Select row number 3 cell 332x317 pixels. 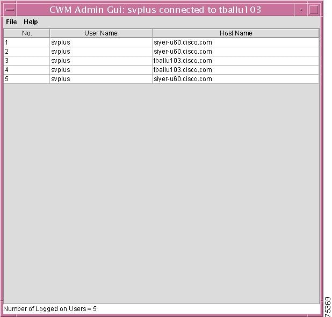(27, 61)
